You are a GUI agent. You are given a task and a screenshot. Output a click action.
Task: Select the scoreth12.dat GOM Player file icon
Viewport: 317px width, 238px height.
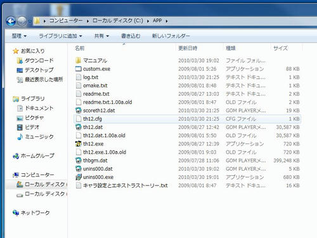tap(79, 110)
